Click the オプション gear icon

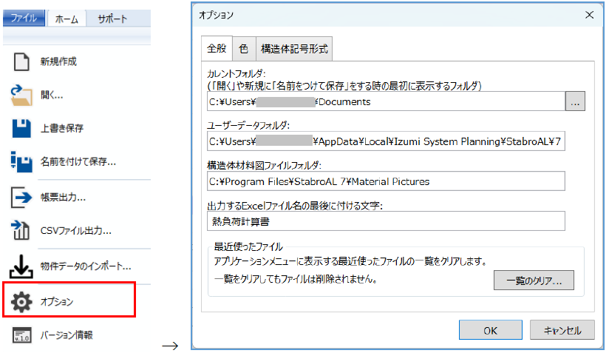pyautogui.click(x=22, y=302)
